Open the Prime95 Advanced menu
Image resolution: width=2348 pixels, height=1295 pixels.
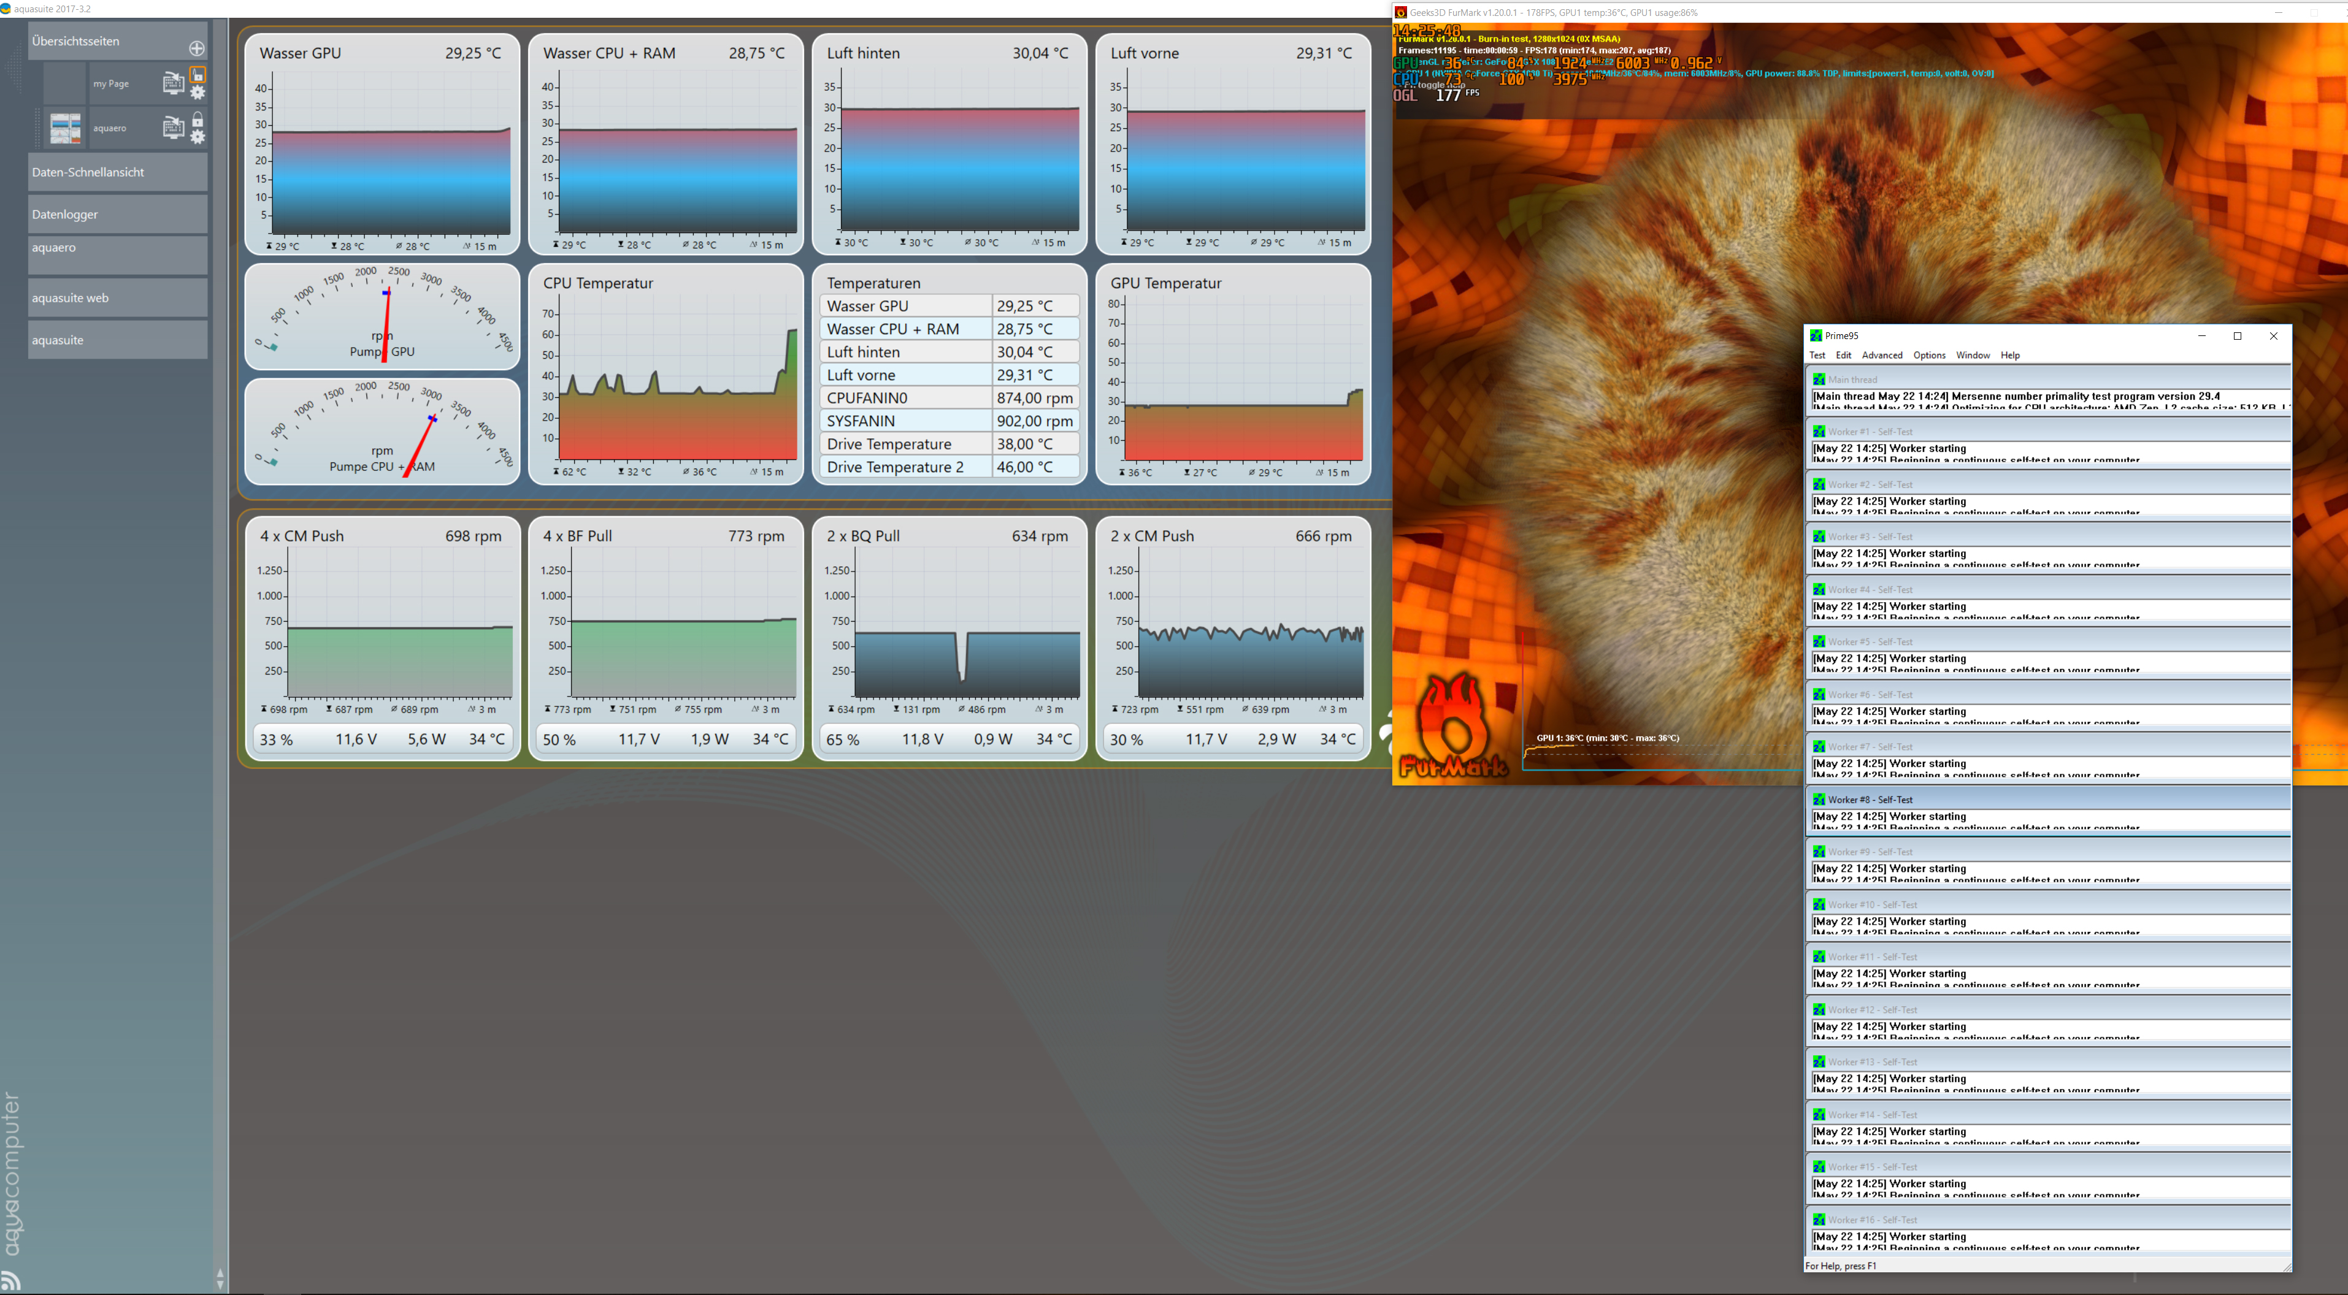1881,356
